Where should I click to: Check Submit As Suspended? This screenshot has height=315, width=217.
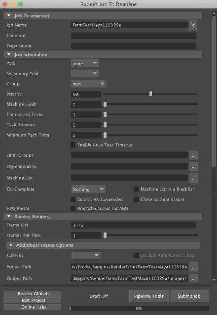(x=73, y=199)
